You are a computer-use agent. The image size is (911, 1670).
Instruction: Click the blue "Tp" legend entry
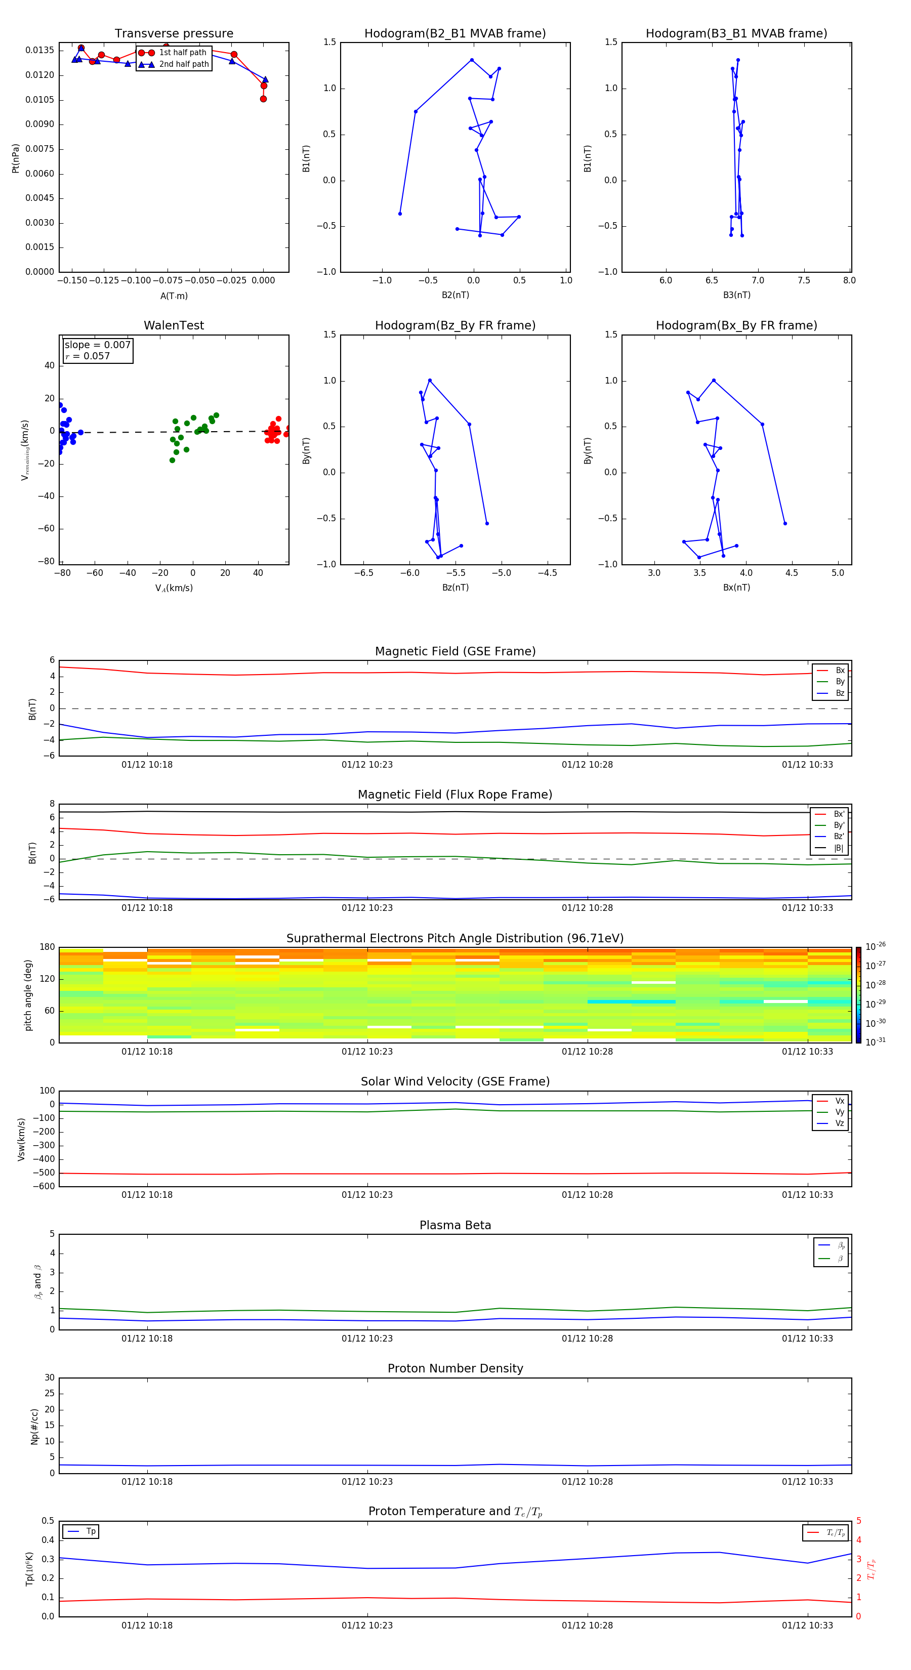[x=80, y=1531]
